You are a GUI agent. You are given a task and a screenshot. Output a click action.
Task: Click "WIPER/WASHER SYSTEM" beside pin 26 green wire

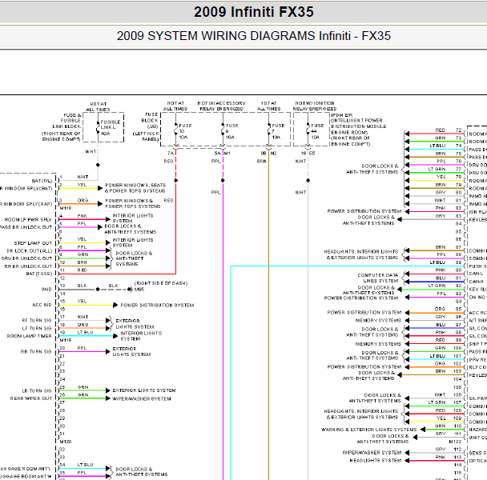click(142, 398)
